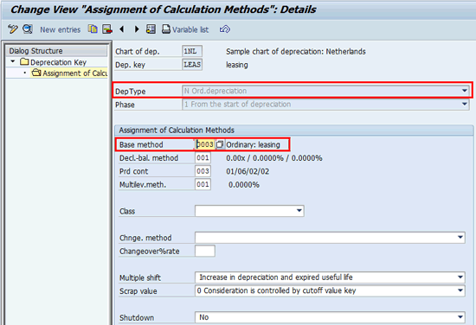This screenshot has height=325, width=476.
Task: Select text 'Sample chart of depreciation: Netherlands'
Action: point(296,52)
